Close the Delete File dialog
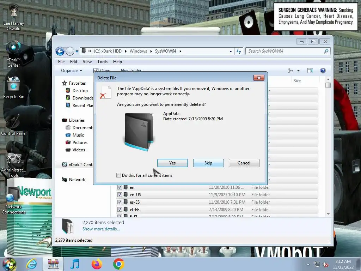The image size is (361, 271). coord(259,78)
